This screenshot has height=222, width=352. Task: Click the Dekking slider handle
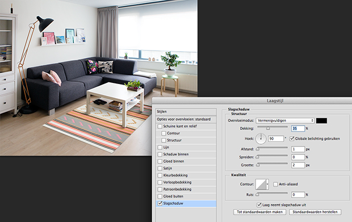(x=268, y=128)
